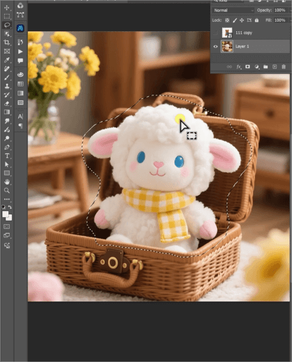Toggle lock transparent pixels
The width and height of the screenshot is (292, 362).
click(227, 20)
